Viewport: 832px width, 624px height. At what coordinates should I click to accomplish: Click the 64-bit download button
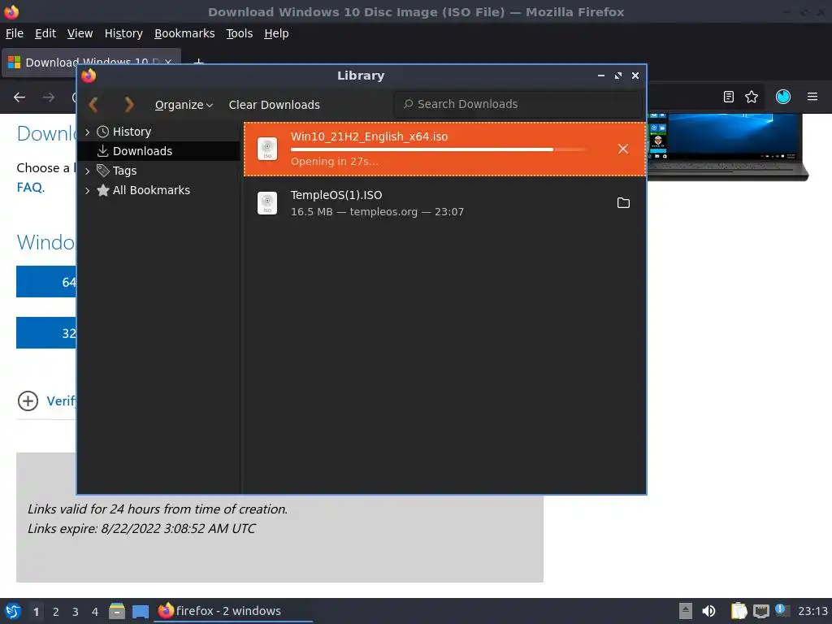[46, 282]
